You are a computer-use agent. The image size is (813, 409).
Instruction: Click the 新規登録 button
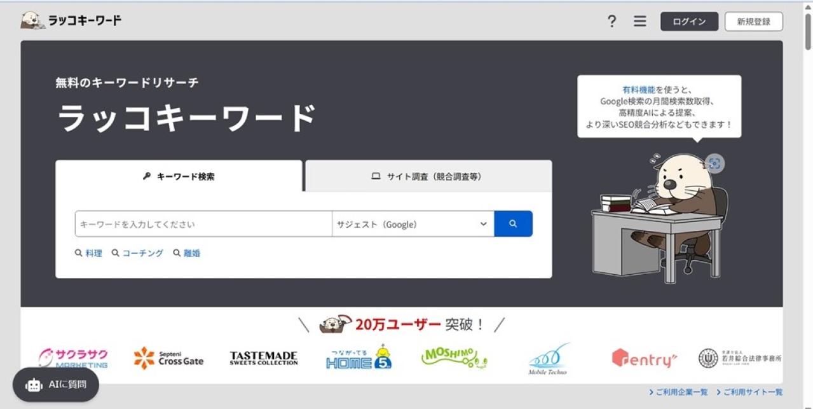tap(753, 22)
